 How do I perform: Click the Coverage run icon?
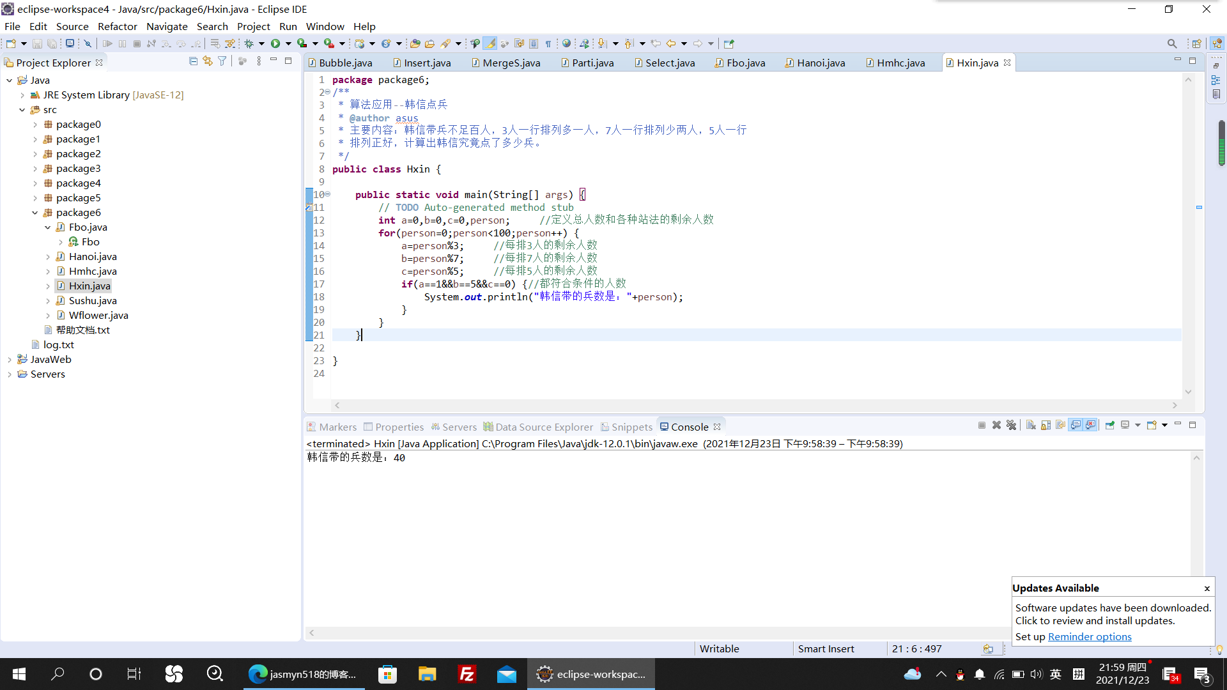tap(302, 43)
